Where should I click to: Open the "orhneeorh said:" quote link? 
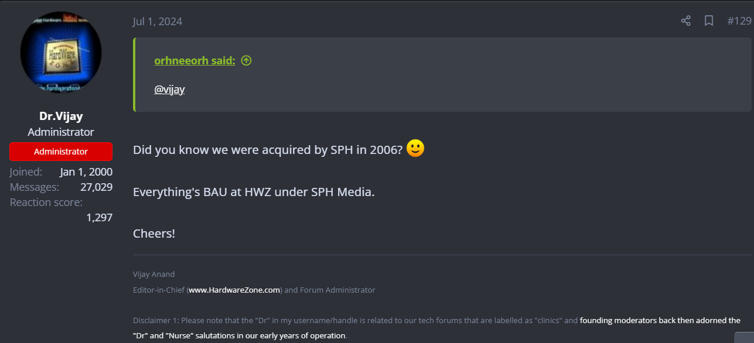pos(195,60)
